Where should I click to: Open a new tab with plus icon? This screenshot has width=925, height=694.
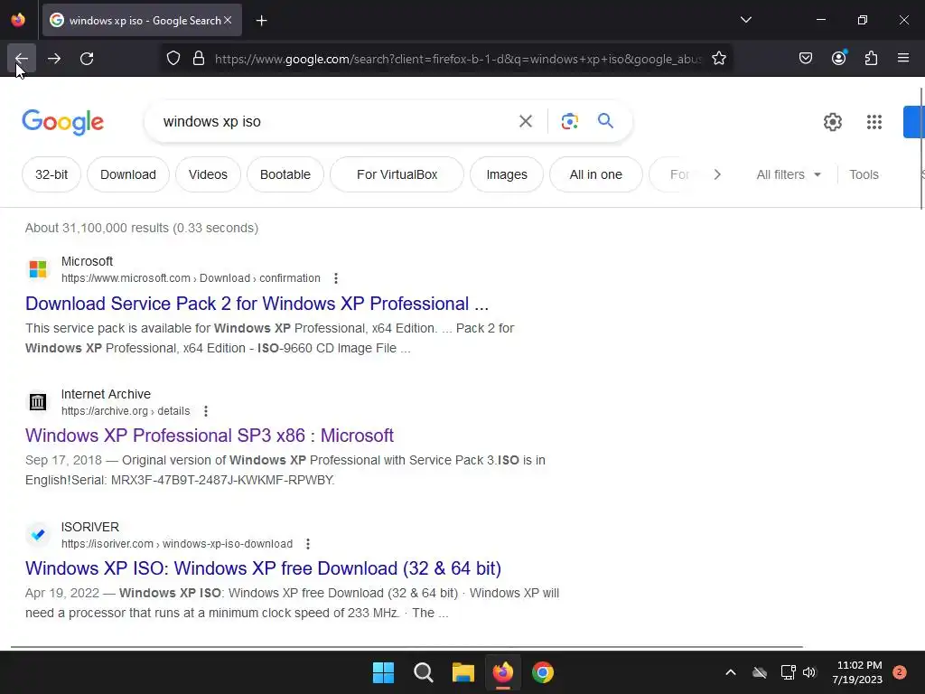pos(262,21)
